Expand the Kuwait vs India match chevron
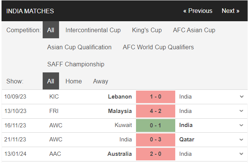 tap(241, 125)
